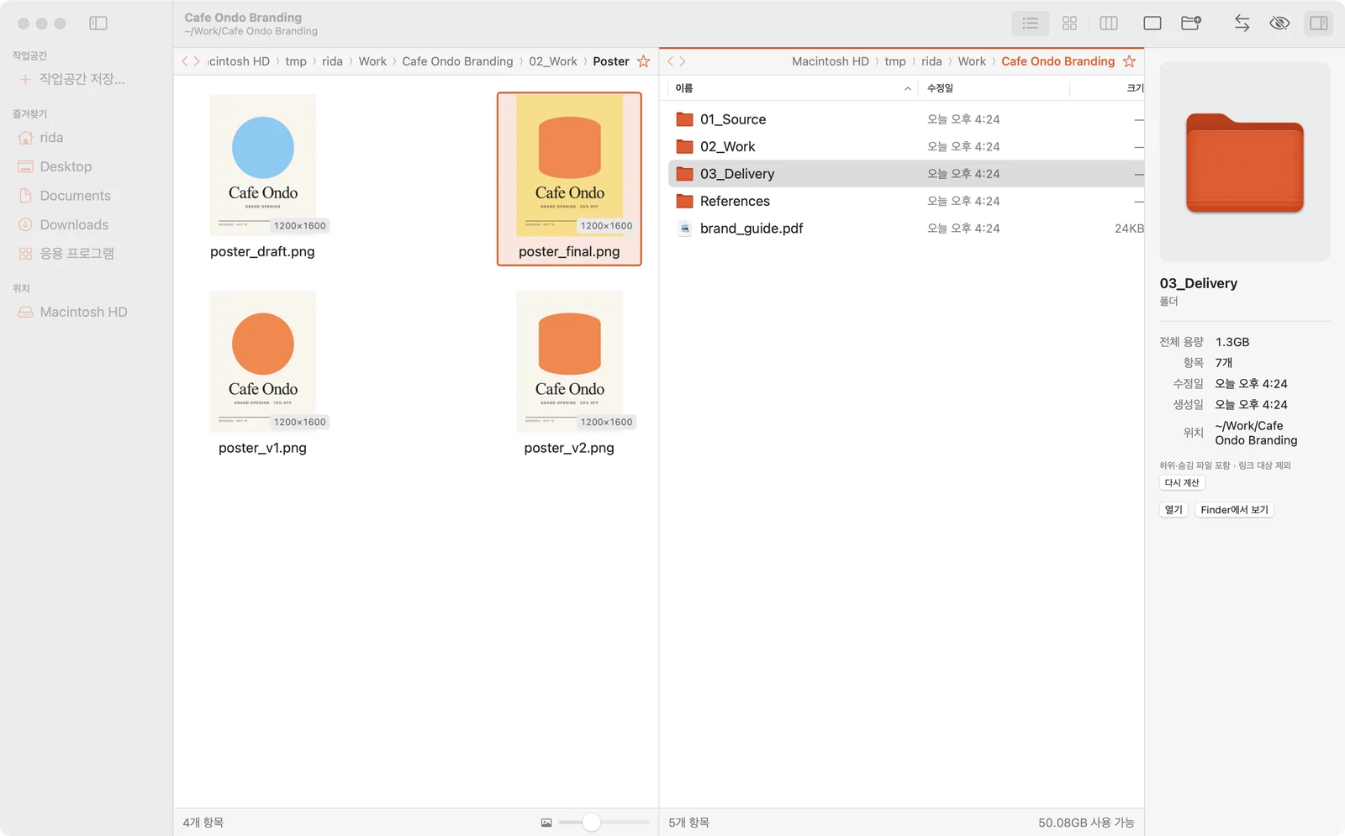Click 02_Work in the left pane breadcrumb
This screenshot has width=1345, height=836.
point(553,61)
